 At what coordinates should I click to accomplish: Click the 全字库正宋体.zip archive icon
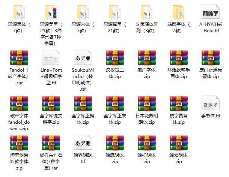pos(115,103)
